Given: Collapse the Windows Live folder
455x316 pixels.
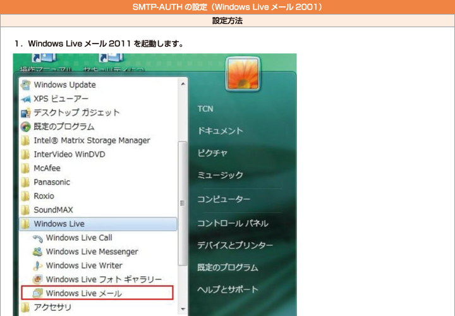Looking at the screenshot, I should [98, 224].
